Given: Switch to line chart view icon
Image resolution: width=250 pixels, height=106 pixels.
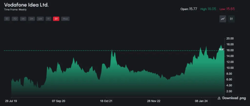Looking at the screenshot, I should click(x=223, y=19).
